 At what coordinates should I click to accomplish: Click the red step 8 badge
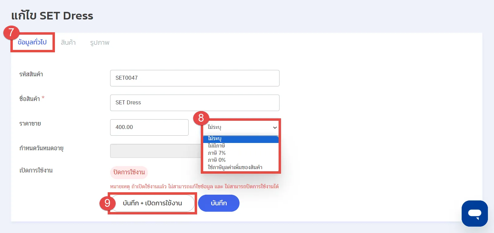(x=201, y=118)
